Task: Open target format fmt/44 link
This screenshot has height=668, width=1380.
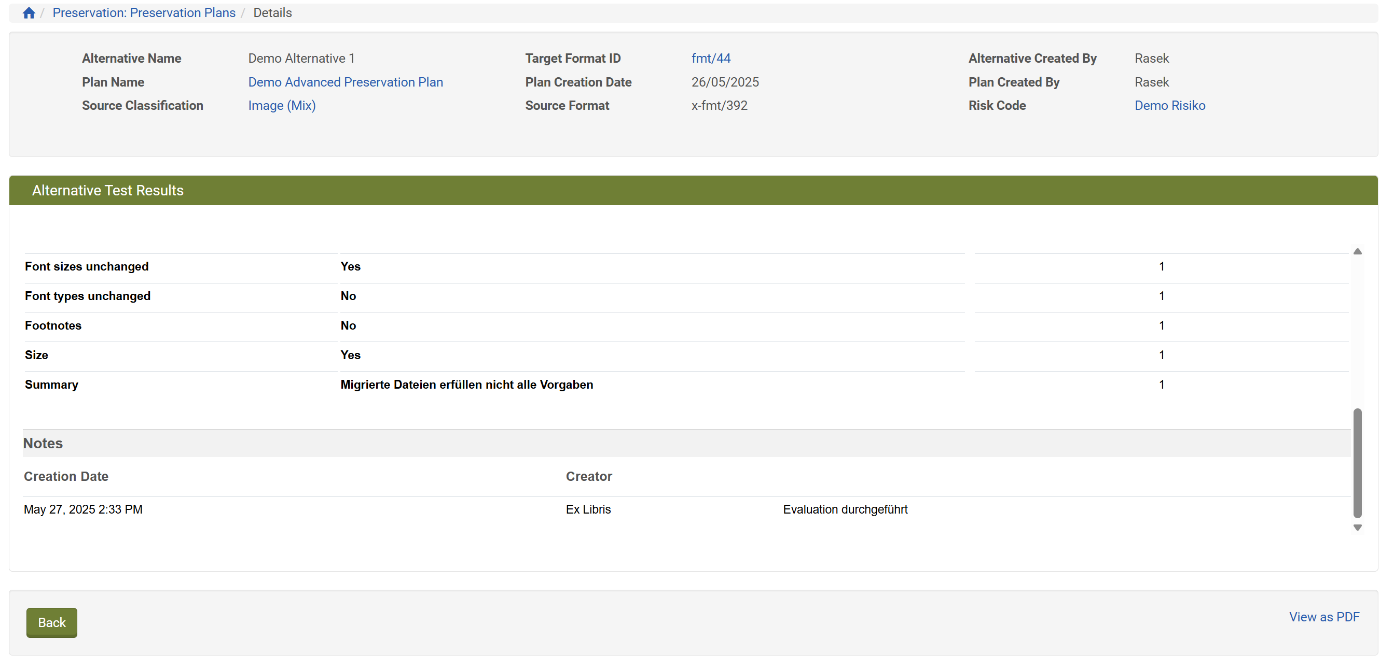Action: (x=710, y=59)
